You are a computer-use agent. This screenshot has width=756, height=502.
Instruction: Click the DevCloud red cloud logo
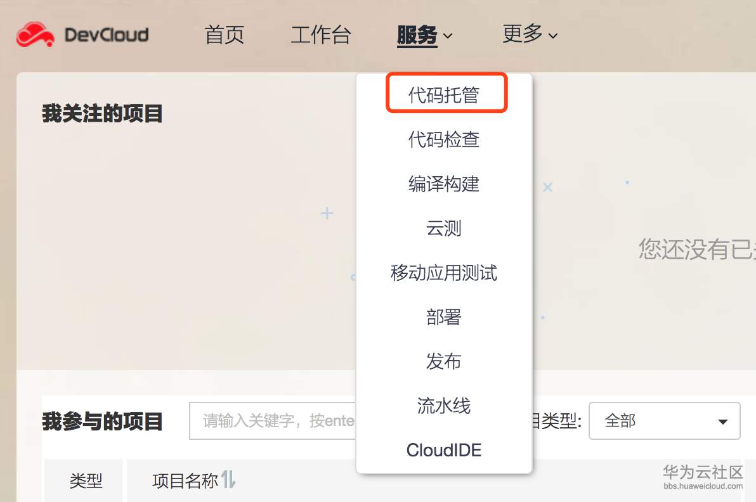coord(35,34)
